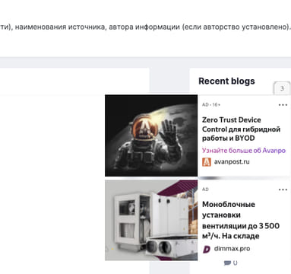
Task: Open the three-dots menu on ventilation ad
Action: point(283,190)
